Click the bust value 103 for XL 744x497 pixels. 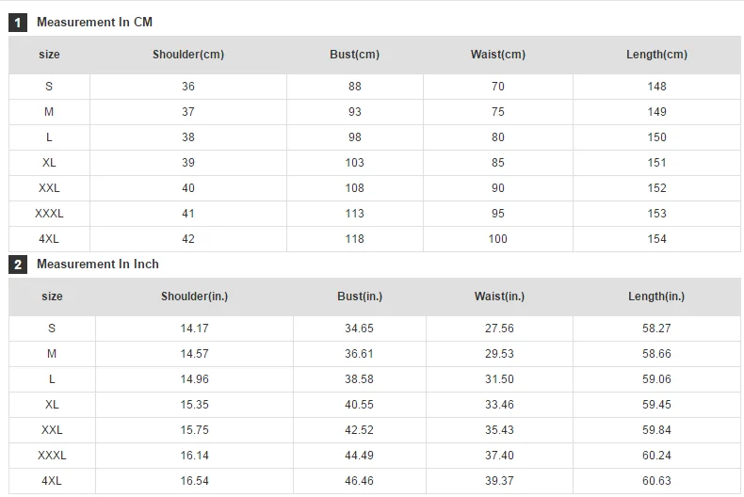(x=355, y=163)
